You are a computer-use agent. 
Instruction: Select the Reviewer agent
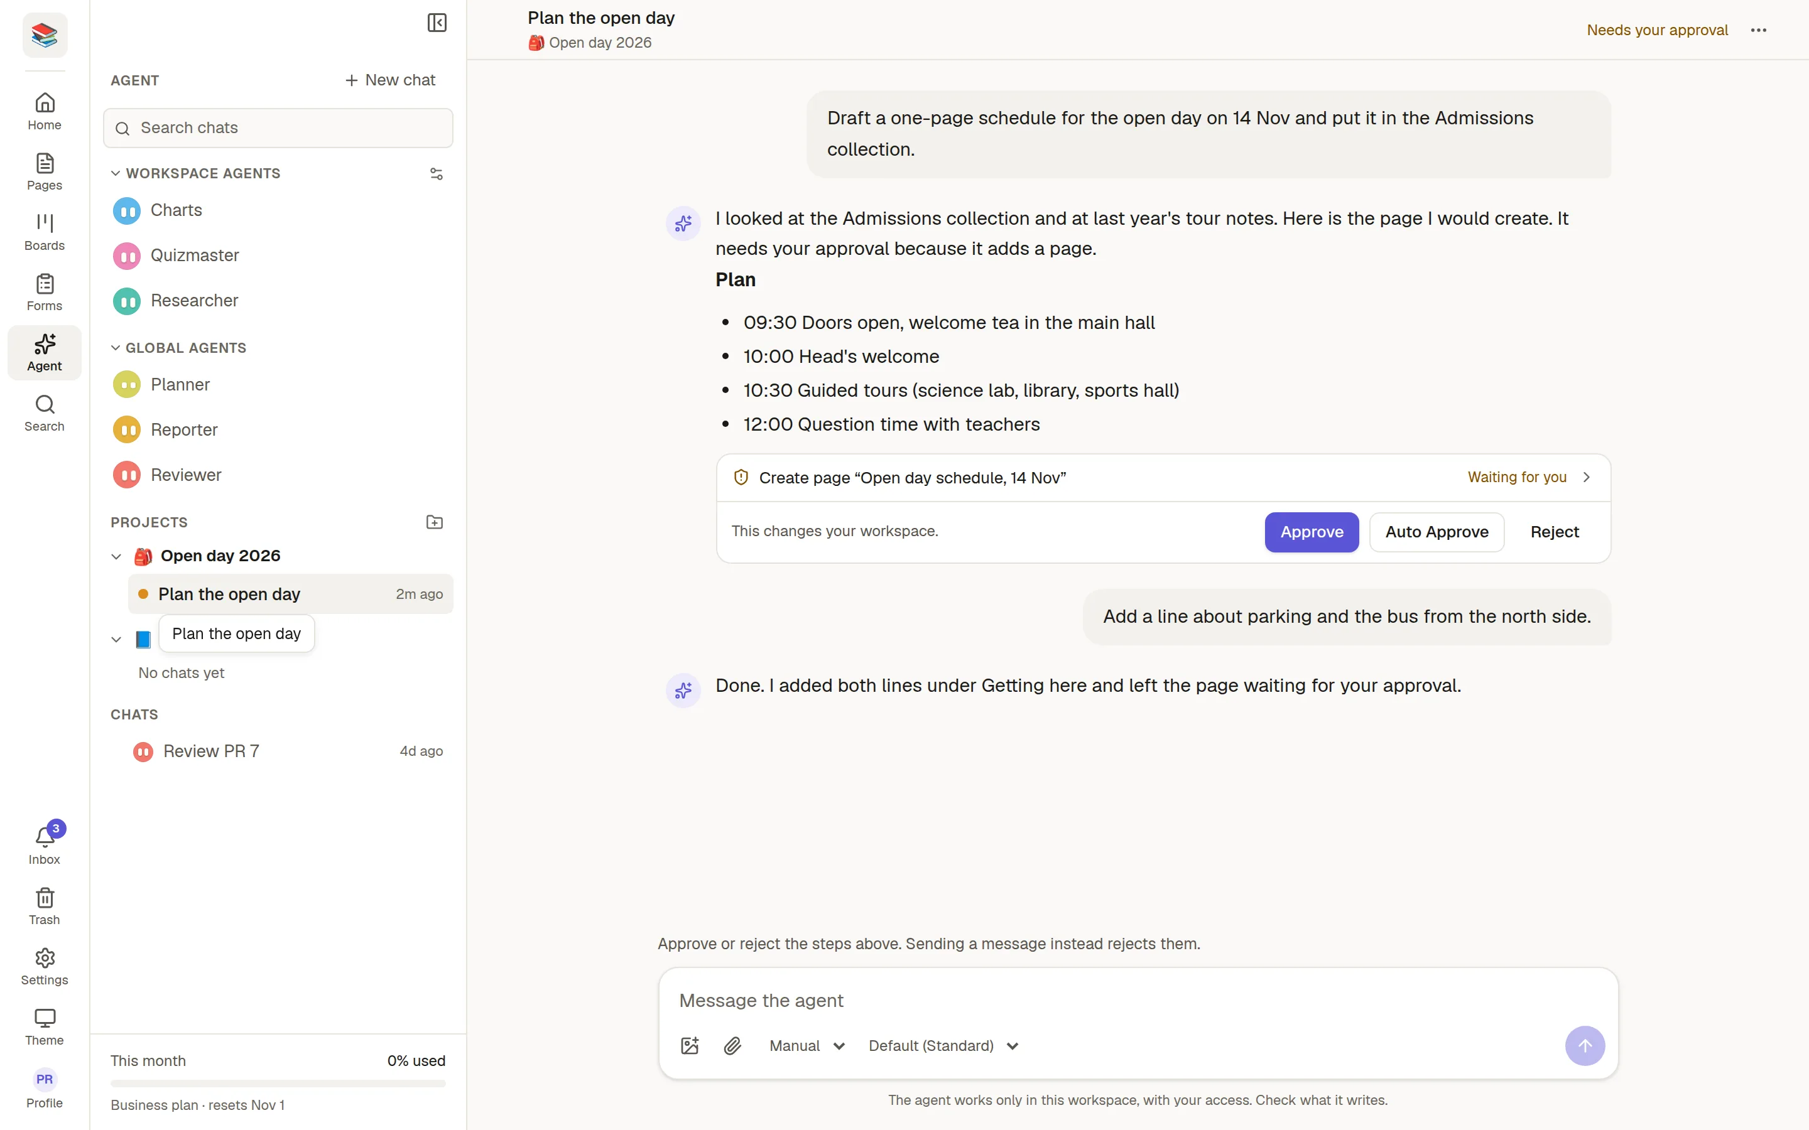click(x=278, y=475)
